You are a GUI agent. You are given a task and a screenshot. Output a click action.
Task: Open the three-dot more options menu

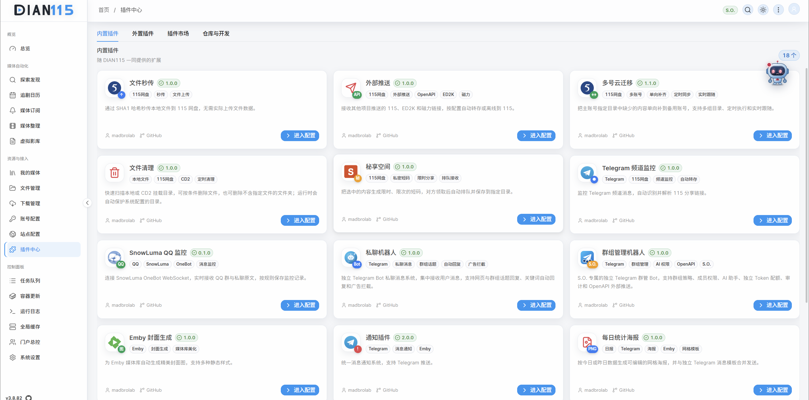click(x=778, y=10)
